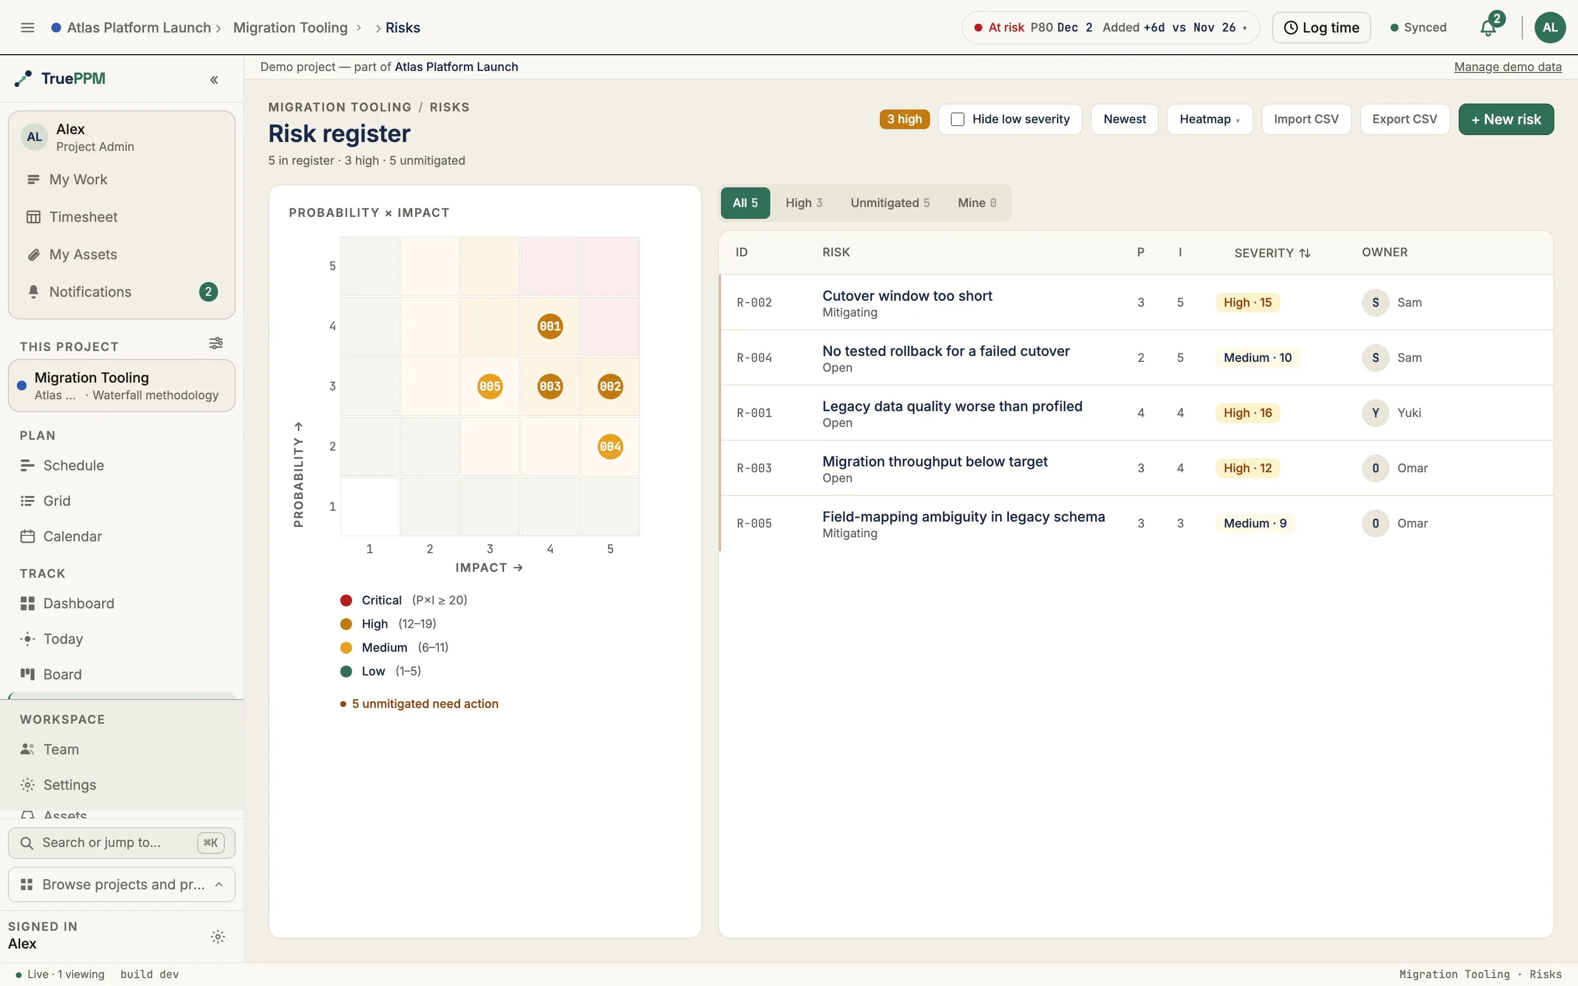Sort by the Severity column header

coord(1272,253)
